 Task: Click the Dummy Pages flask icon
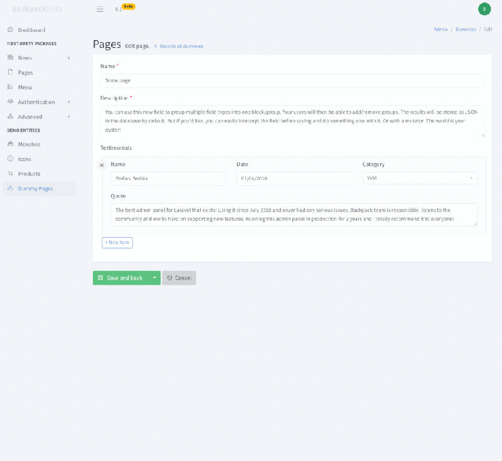[x=9, y=188]
